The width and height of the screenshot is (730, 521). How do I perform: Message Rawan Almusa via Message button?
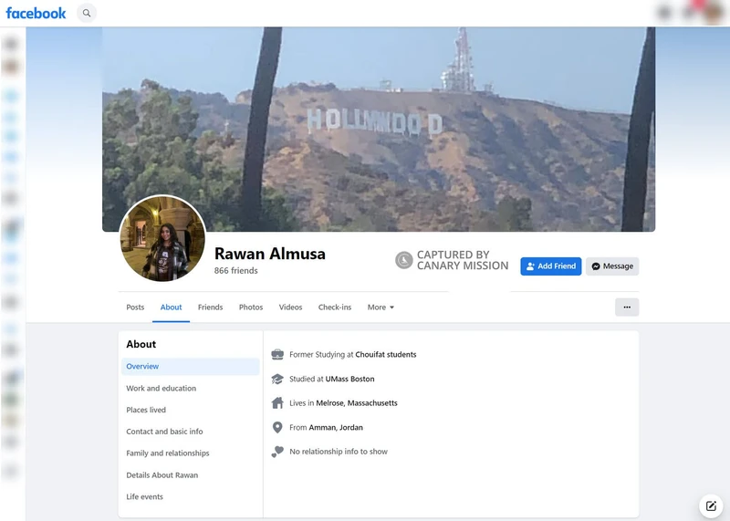[x=612, y=266]
